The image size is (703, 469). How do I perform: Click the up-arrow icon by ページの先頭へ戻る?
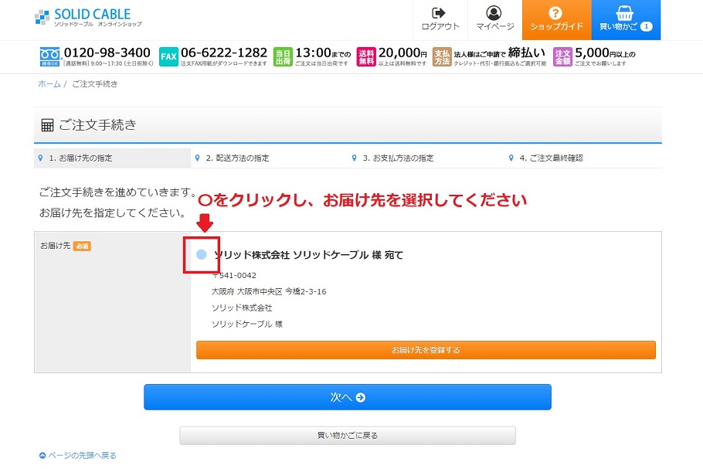click(x=42, y=456)
